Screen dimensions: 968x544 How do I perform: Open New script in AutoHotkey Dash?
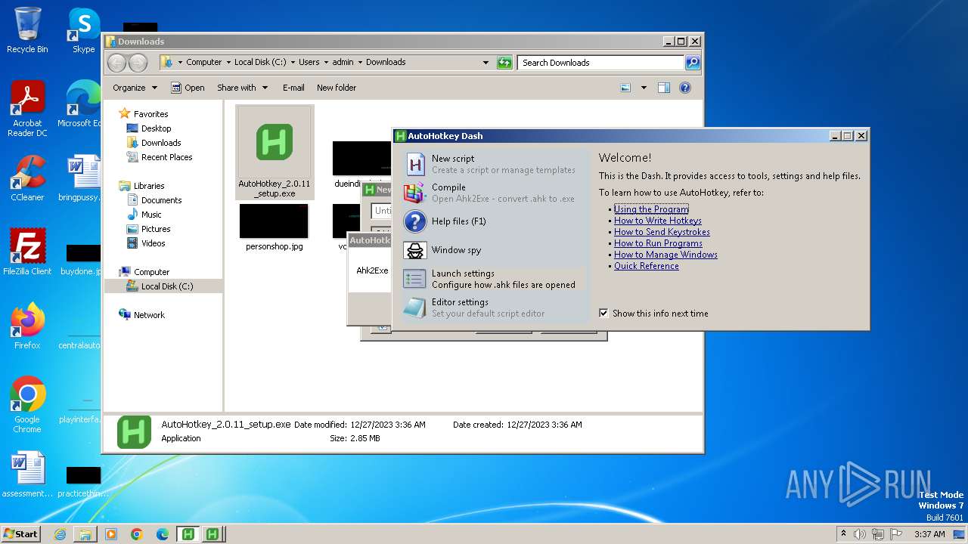pyautogui.click(x=494, y=164)
